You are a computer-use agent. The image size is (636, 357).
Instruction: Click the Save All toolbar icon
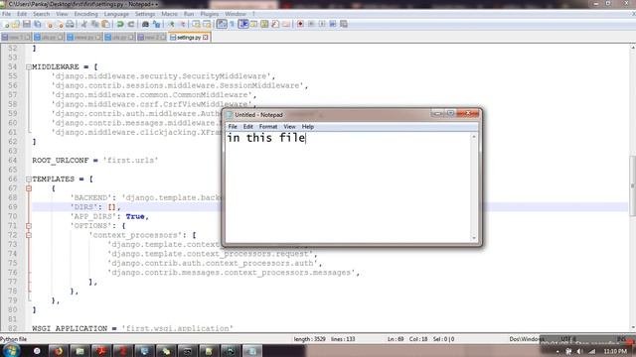point(38,24)
